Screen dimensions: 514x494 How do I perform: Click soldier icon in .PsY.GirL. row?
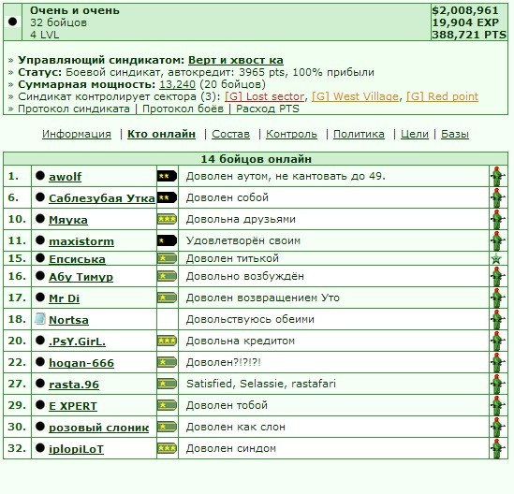click(x=498, y=341)
